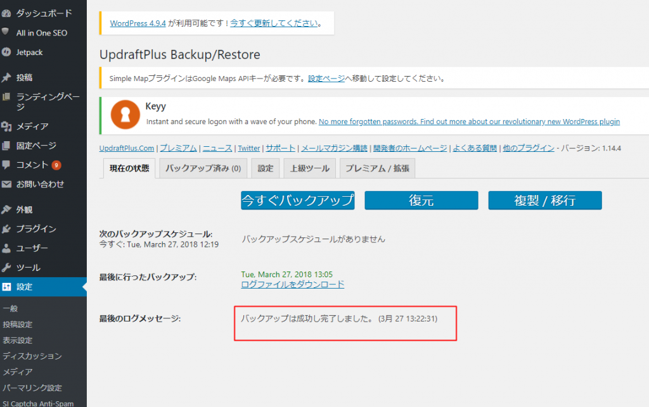Click the pushpin icon beside 投稿
The height and width of the screenshot is (407, 649).
(x=6, y=77)
